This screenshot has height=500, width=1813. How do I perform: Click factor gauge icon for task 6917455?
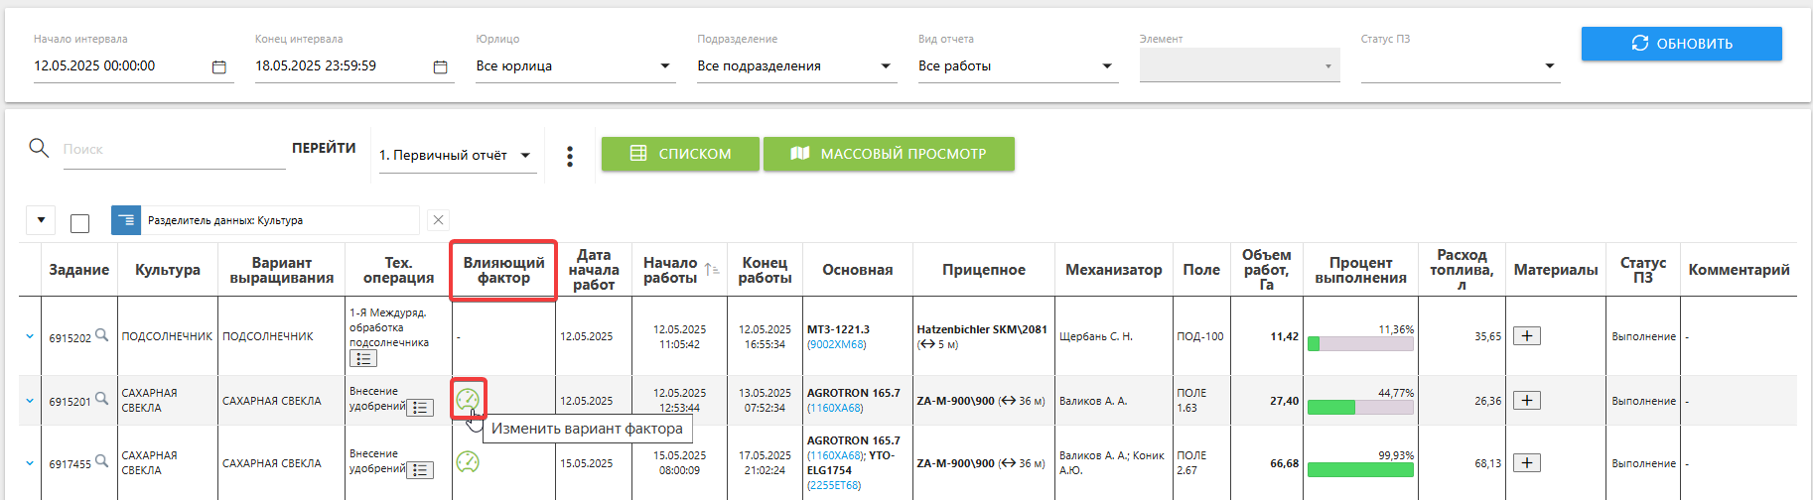click(468, 461)
